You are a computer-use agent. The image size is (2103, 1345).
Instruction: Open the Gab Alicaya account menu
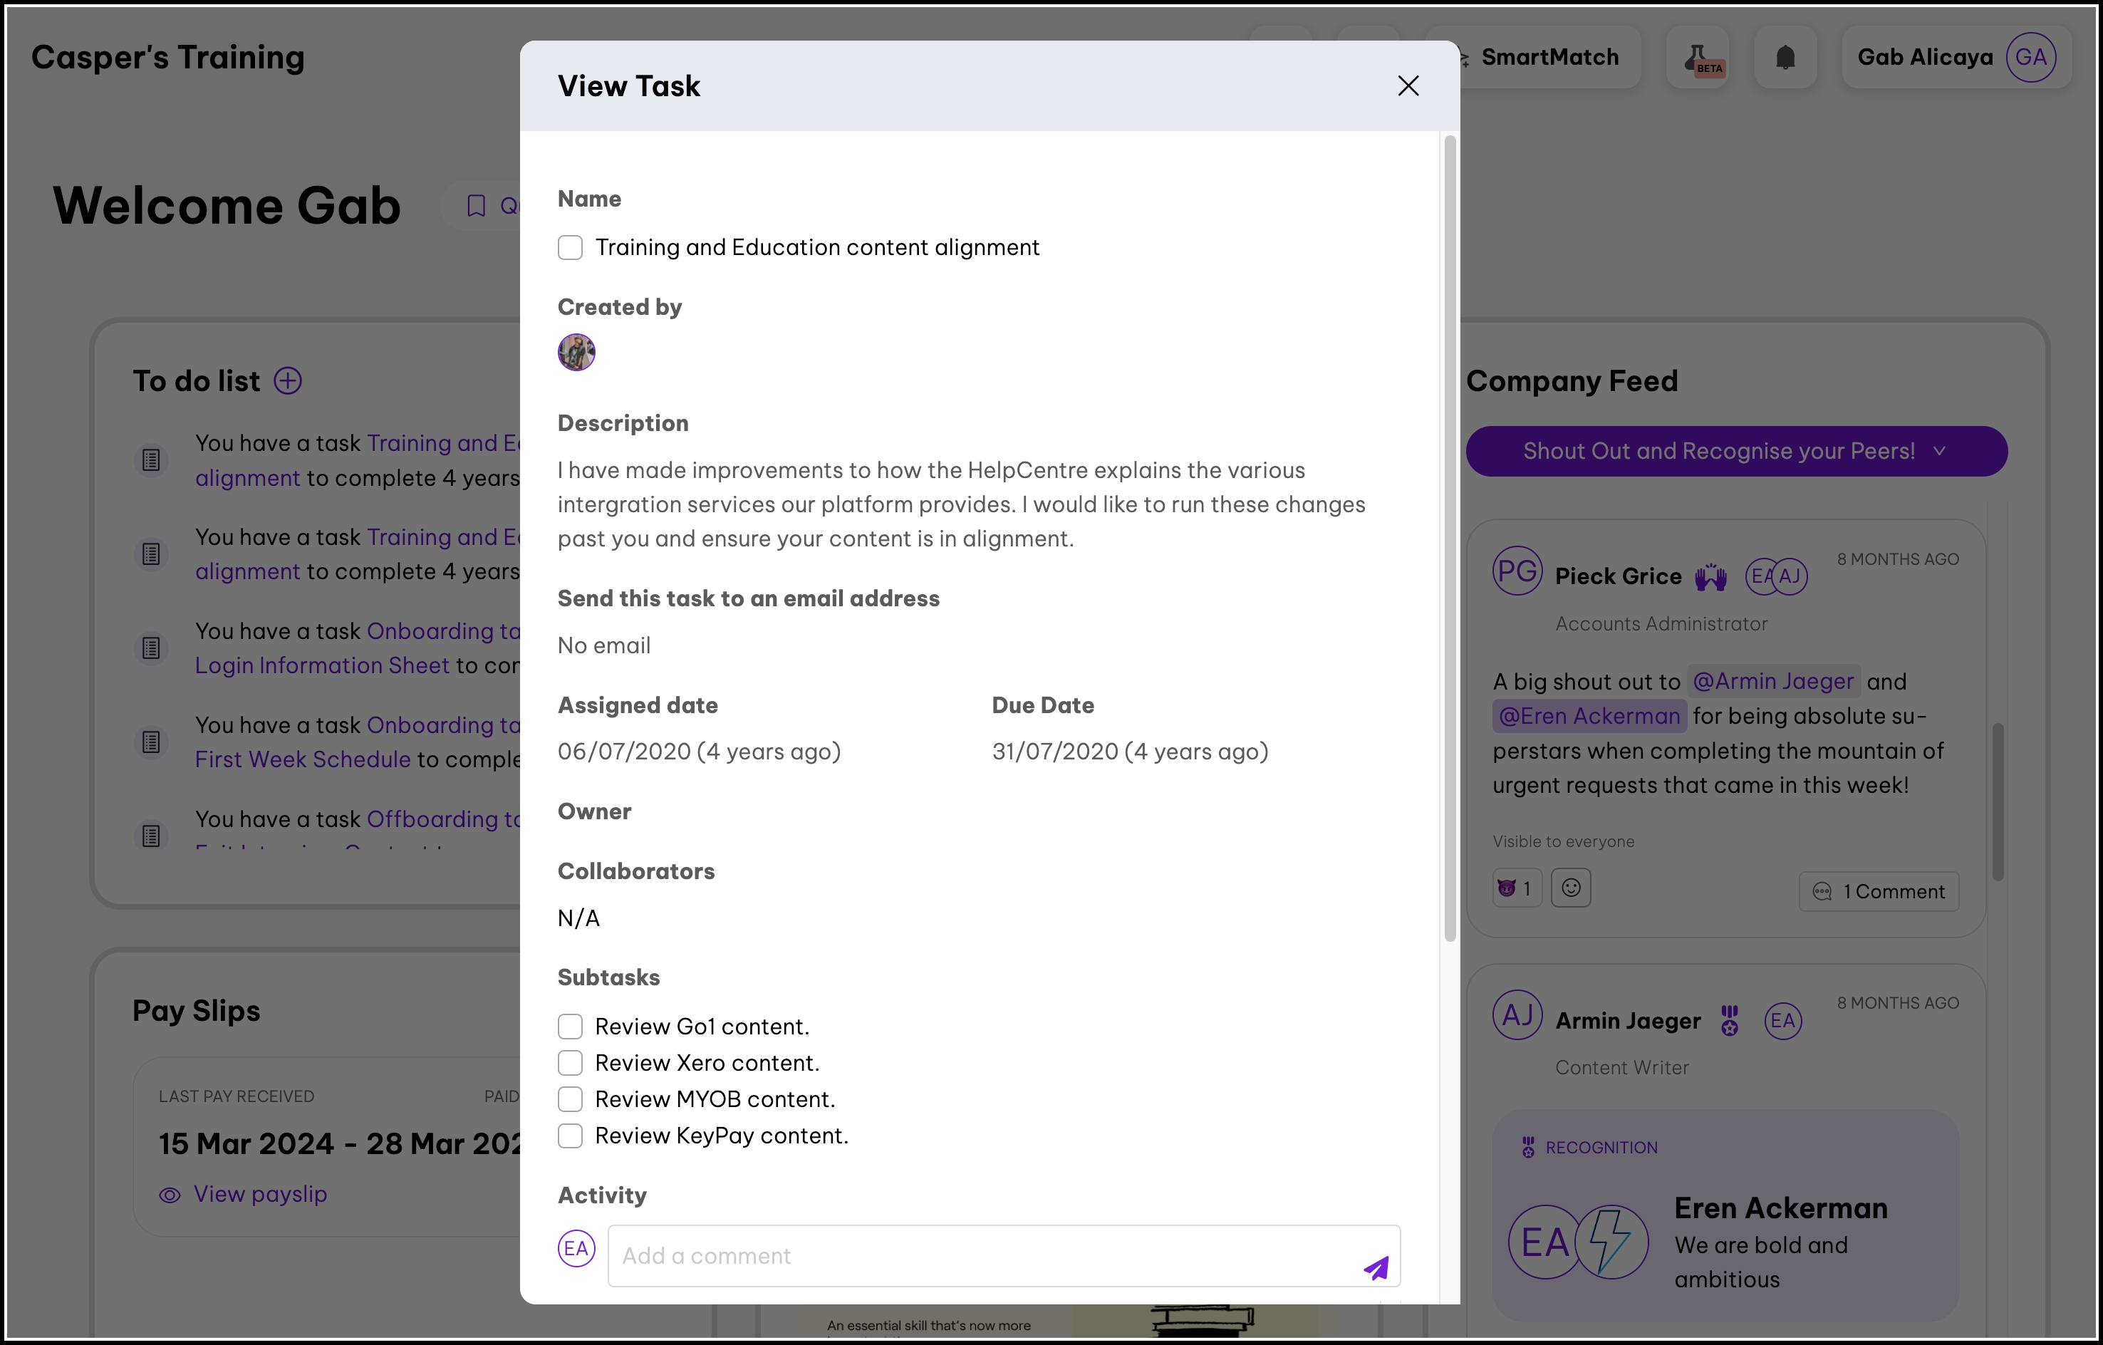tap(1925, 58)
